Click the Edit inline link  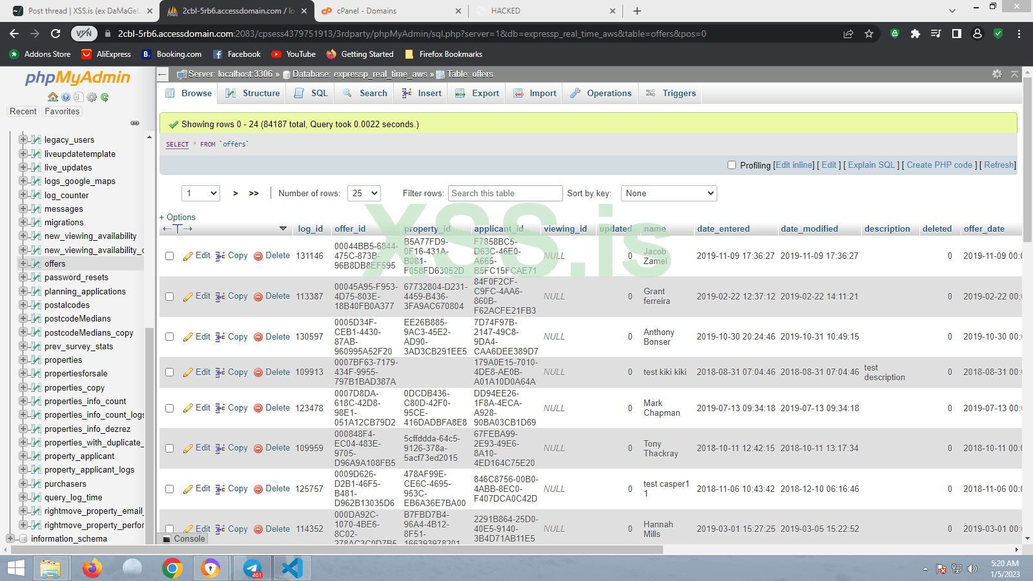tap(795, 165)
